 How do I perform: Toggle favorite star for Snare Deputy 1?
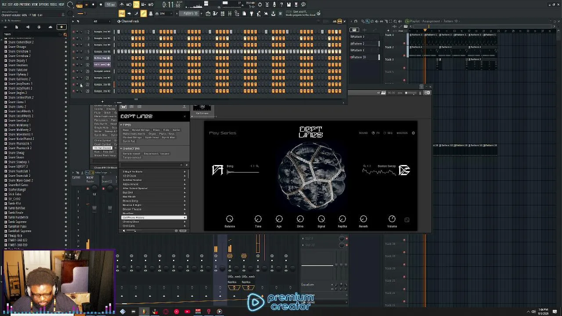click(66, 61)
